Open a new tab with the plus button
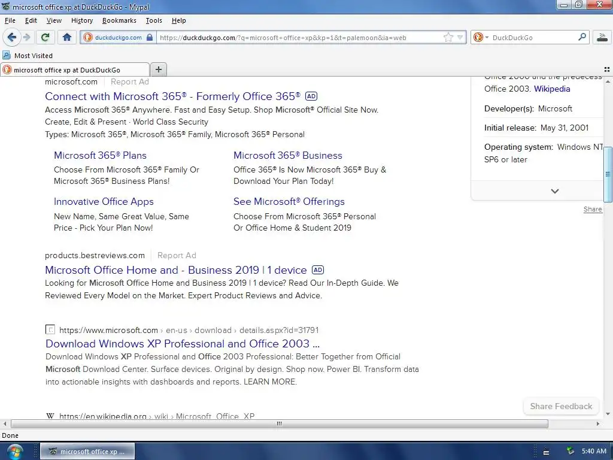The height and width of the screenshot is (460, 613). tap(158, 69)
